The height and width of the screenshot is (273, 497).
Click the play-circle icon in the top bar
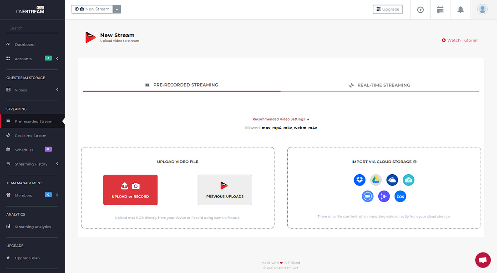[x=420, y=9]
